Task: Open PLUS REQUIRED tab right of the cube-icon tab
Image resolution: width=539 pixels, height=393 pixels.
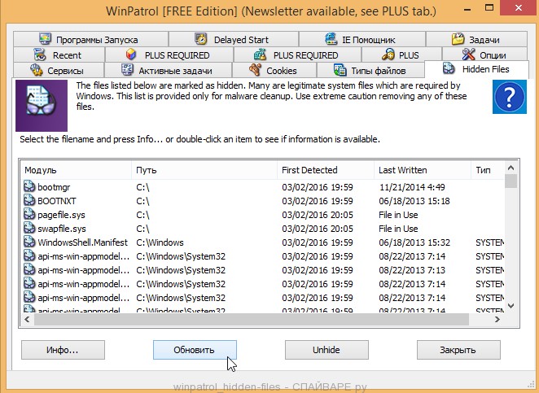Action: tap(297, 55)
